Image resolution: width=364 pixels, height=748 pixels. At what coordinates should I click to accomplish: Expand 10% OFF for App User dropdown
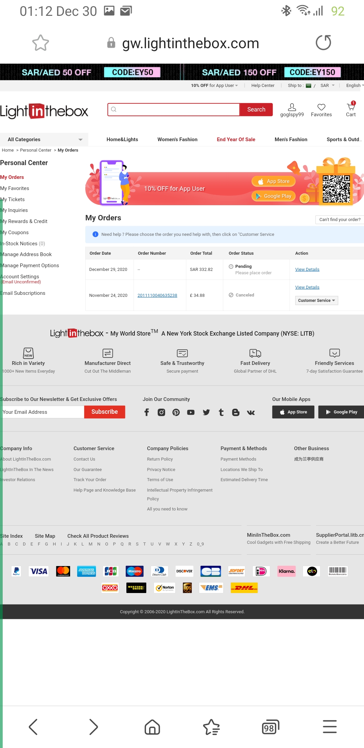click(x=214, y=86)
